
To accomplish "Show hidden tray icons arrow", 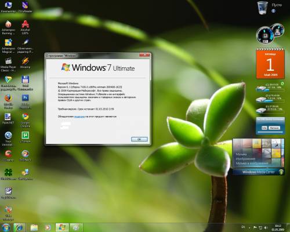I will tap(249, 228).
